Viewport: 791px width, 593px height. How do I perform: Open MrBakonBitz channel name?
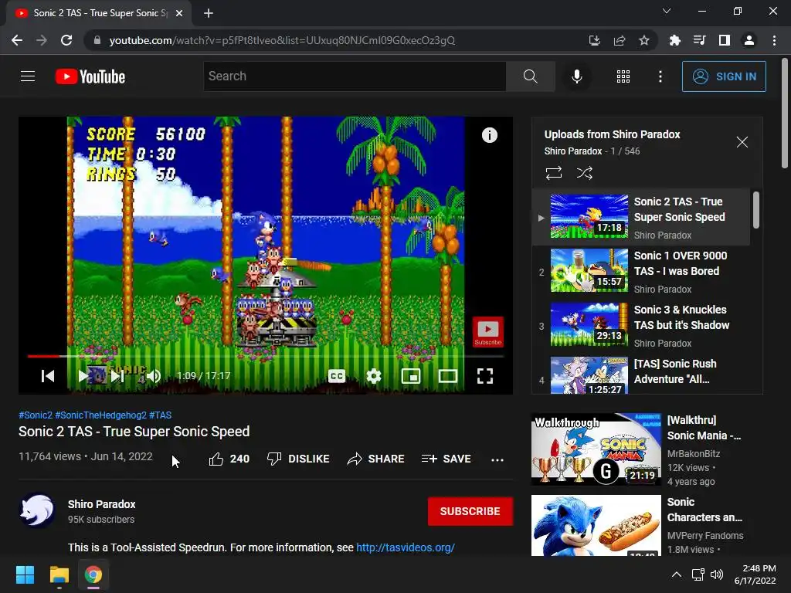click(694, 454)
